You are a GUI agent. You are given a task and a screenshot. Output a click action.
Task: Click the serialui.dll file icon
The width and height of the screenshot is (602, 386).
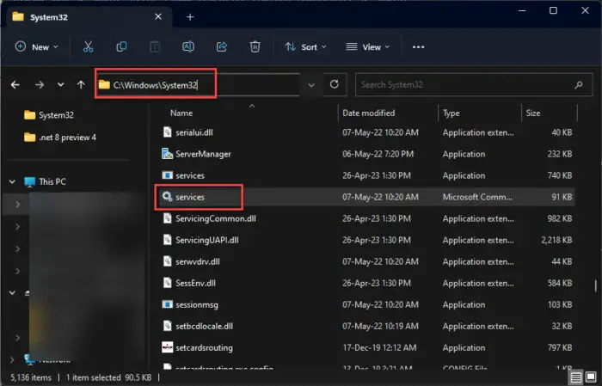tap(168, 132)
